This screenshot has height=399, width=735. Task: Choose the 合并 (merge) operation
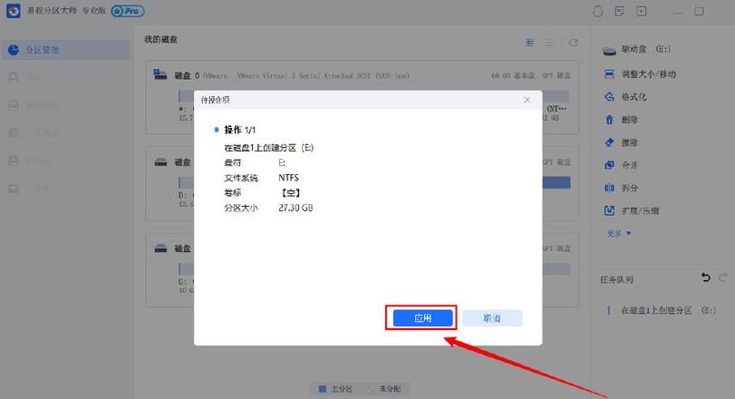point(621,165)
